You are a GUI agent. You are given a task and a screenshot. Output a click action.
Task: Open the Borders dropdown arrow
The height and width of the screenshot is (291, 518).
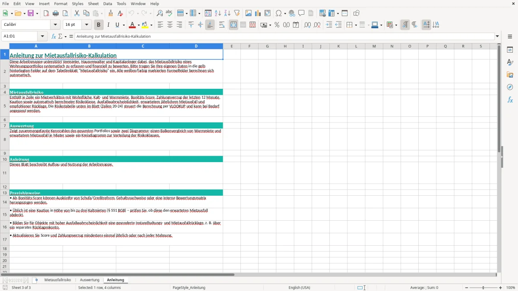355,25
